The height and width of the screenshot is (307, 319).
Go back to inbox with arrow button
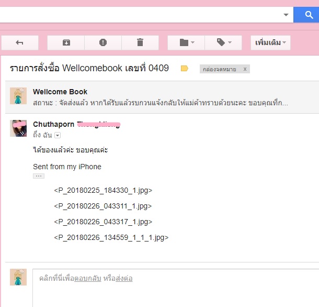20,42
